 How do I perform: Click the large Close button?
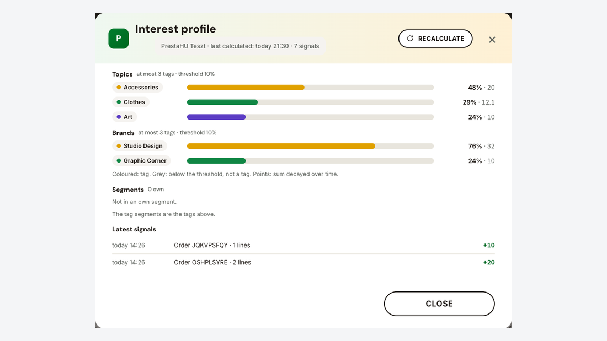point(439,304)
